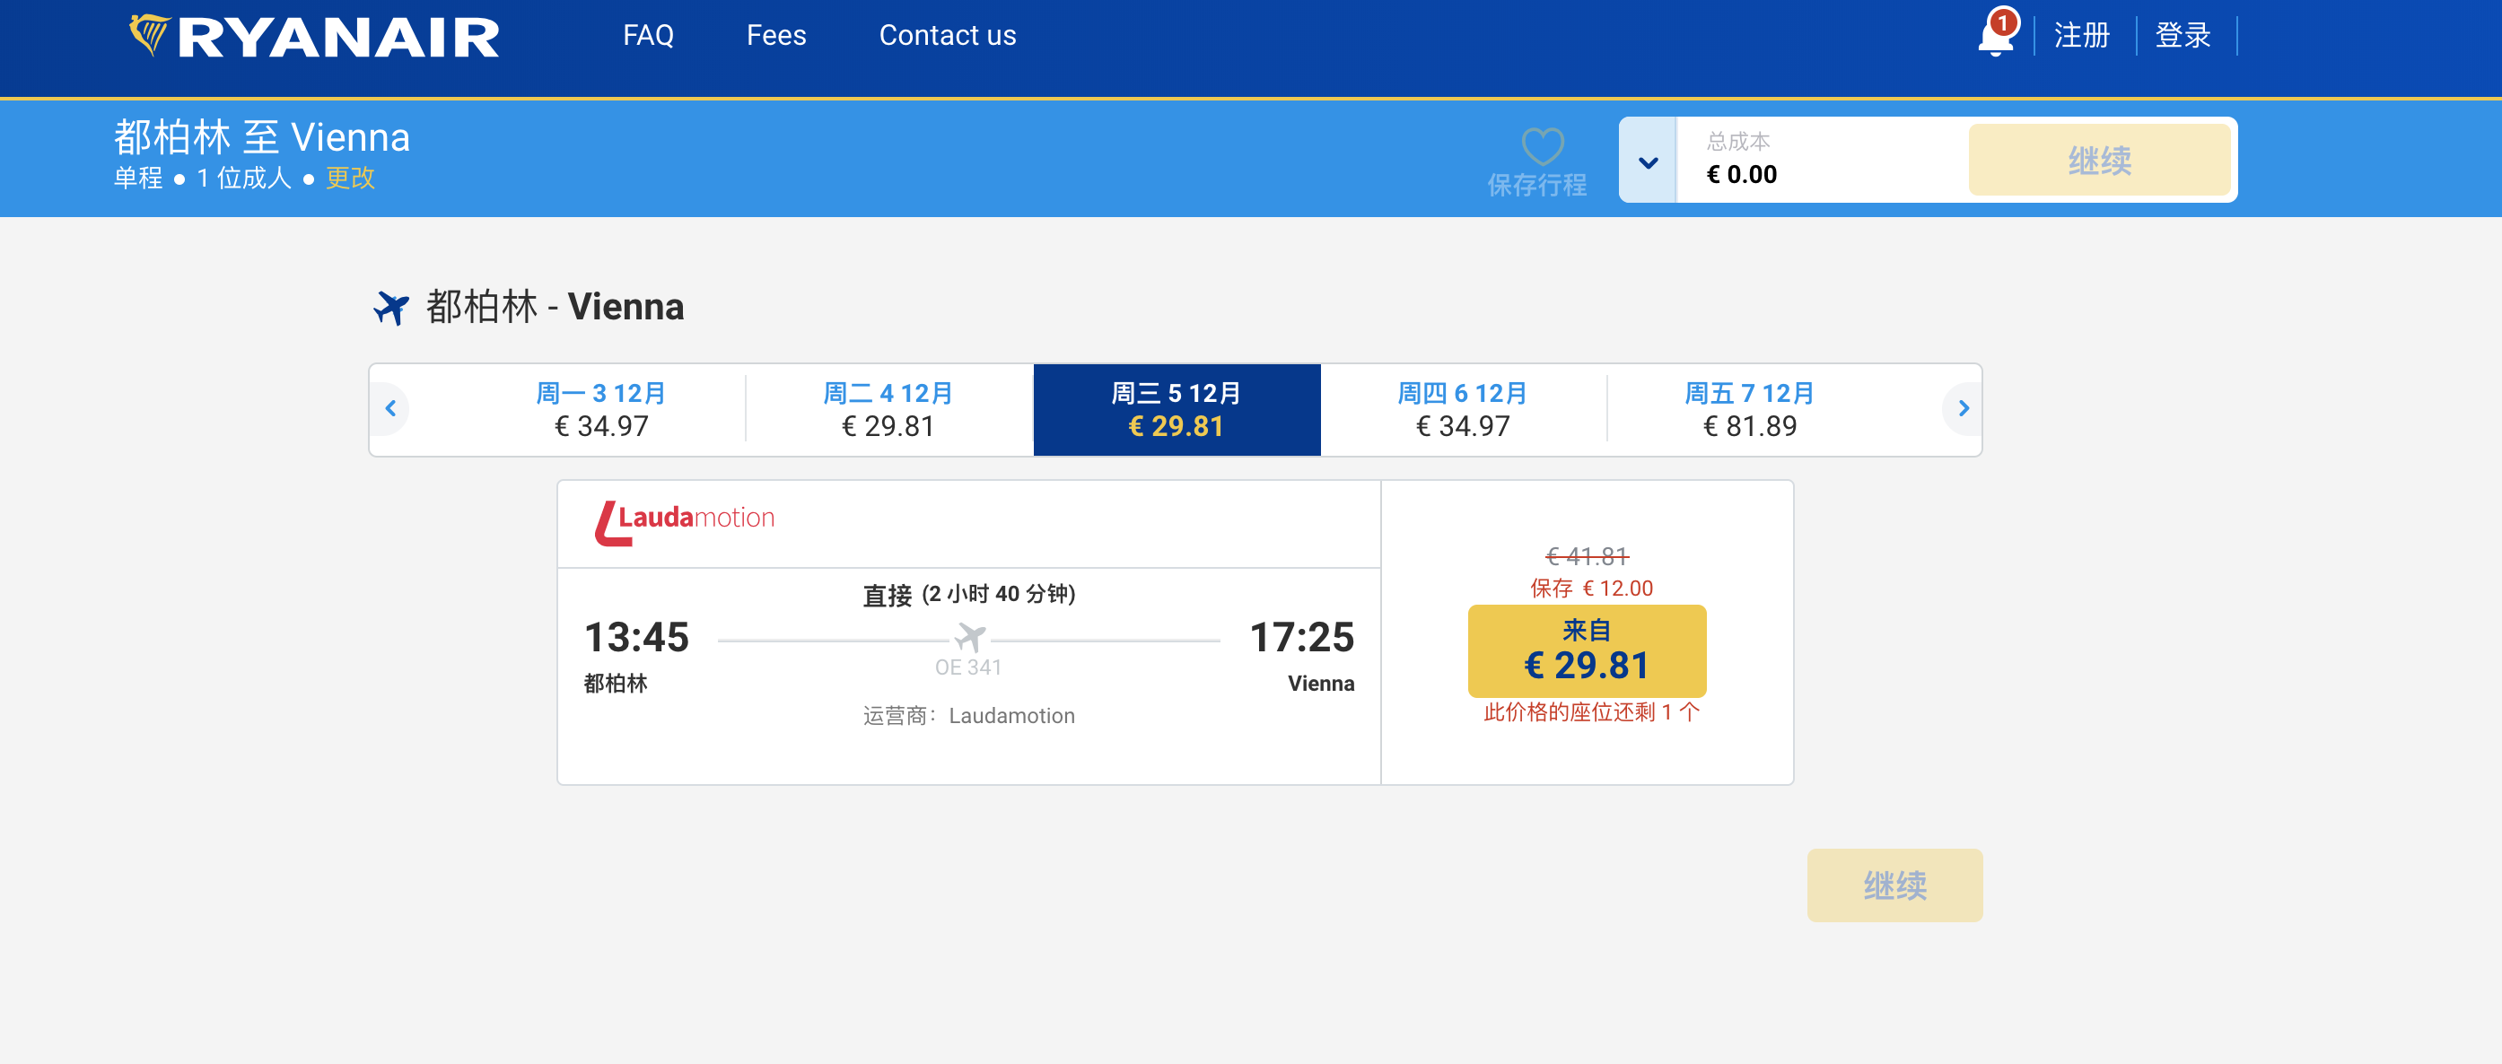Click the 保存 € 12.00 savings text

coord(1591,589)
